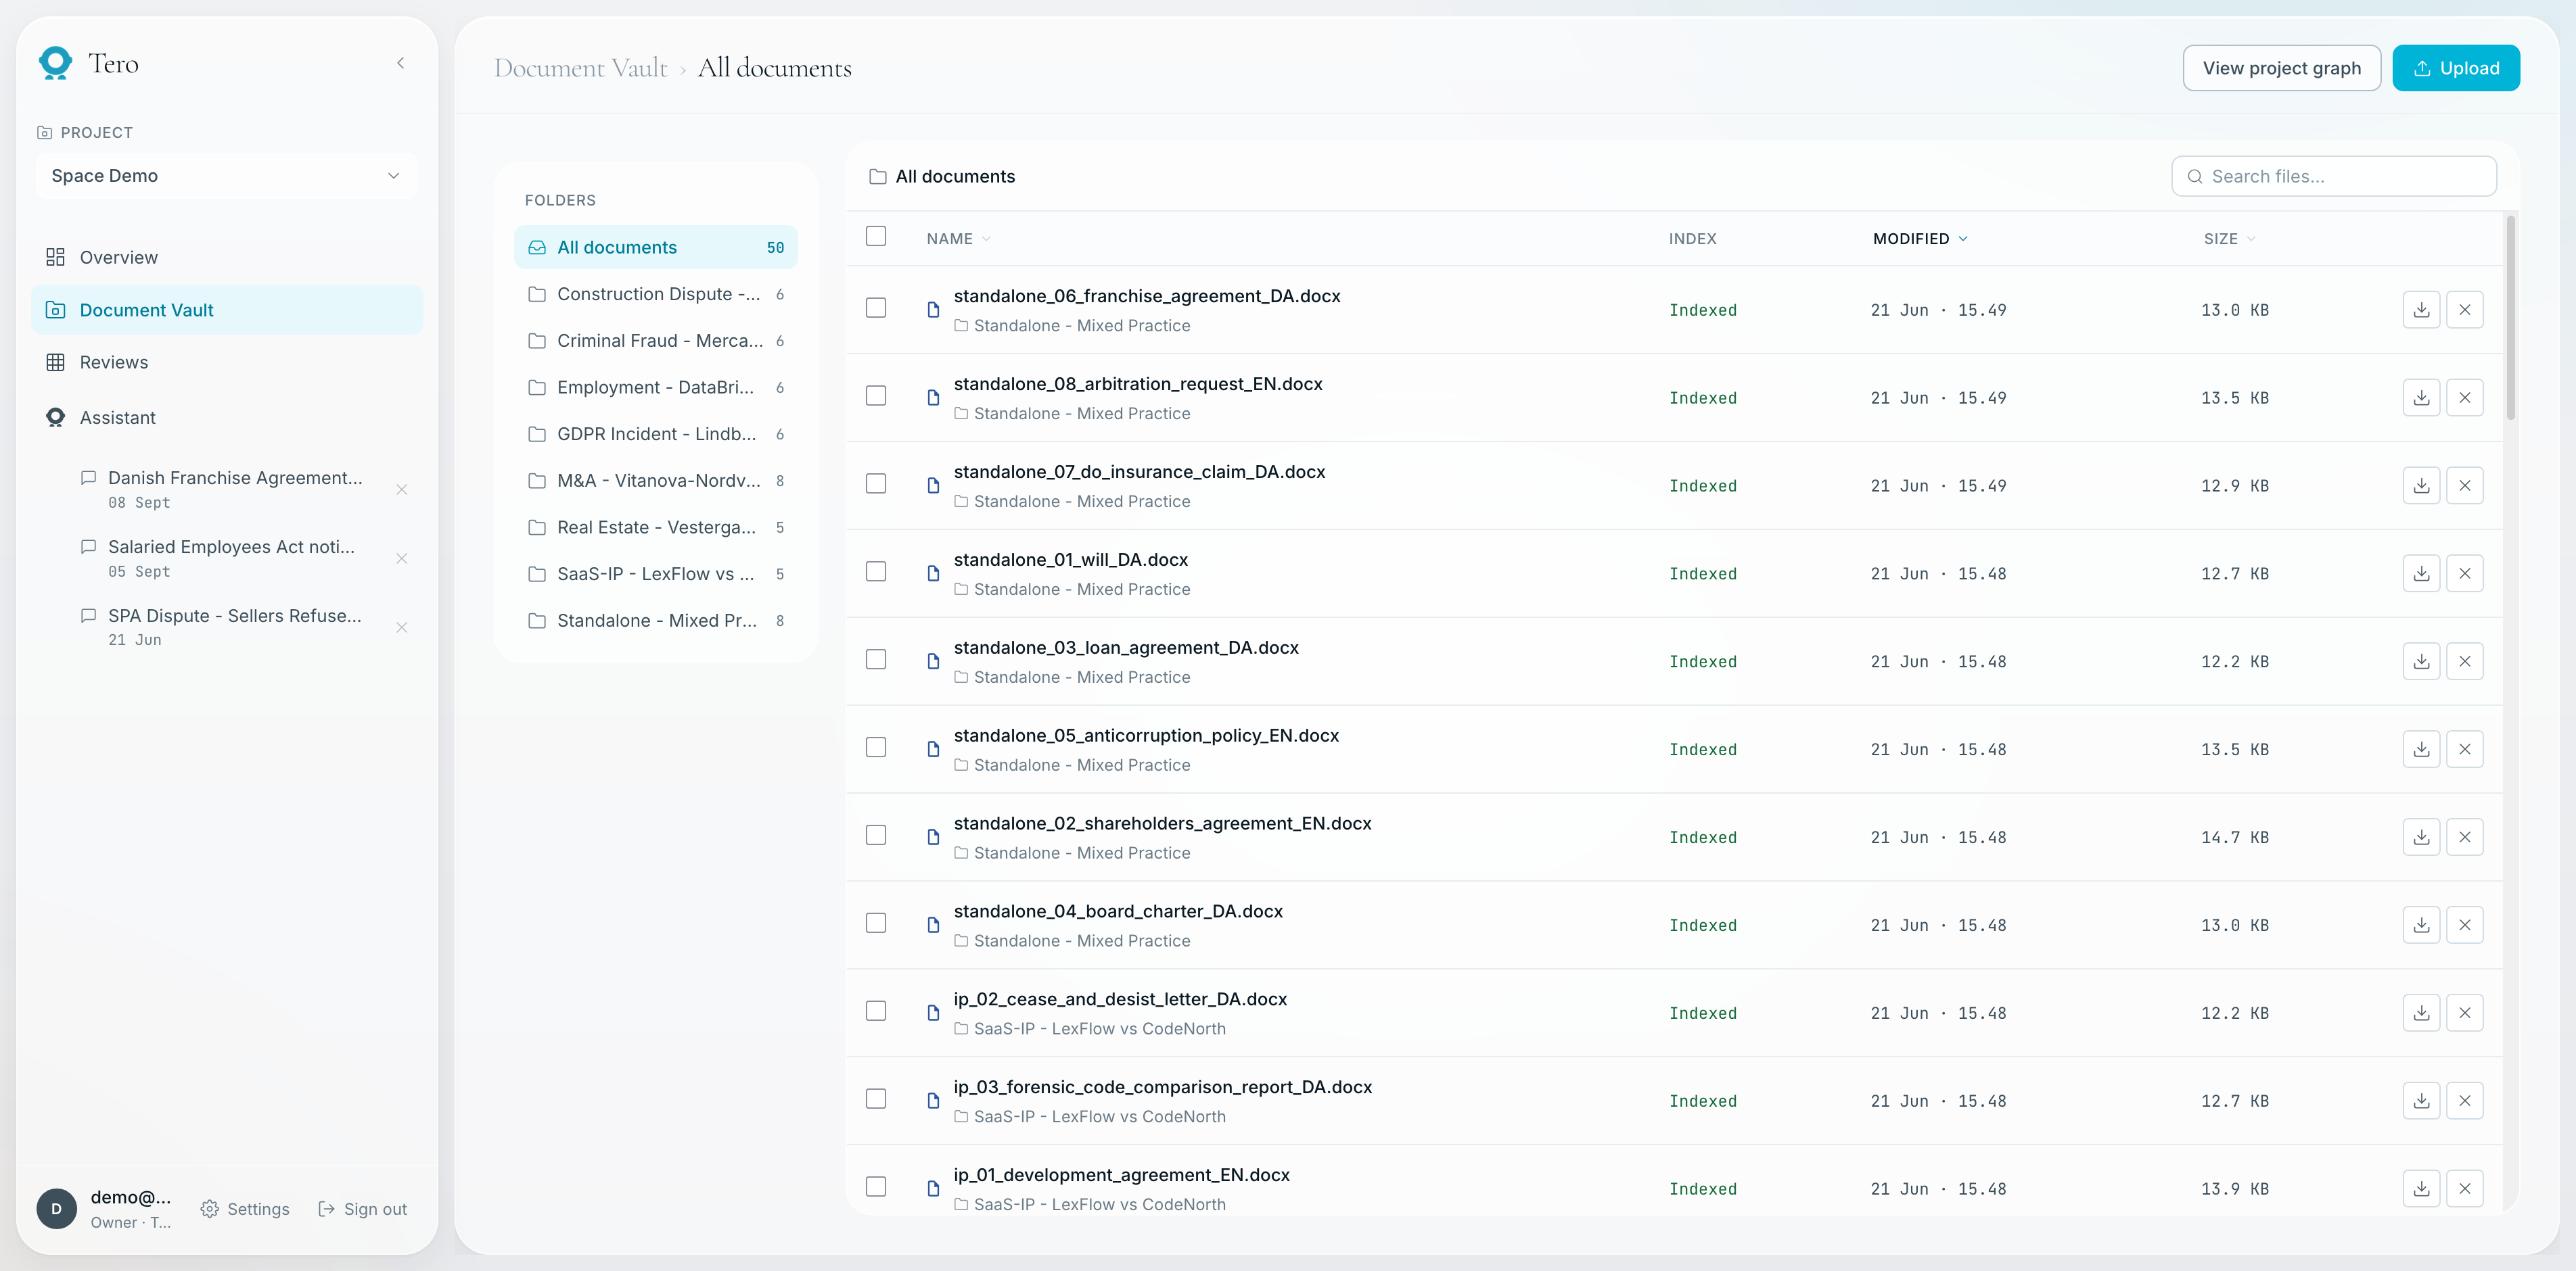2576x1271 pixels.
Task: Check standalone_02_shareholders_agreement_EN.docx row checkbox
Action: 876,836
